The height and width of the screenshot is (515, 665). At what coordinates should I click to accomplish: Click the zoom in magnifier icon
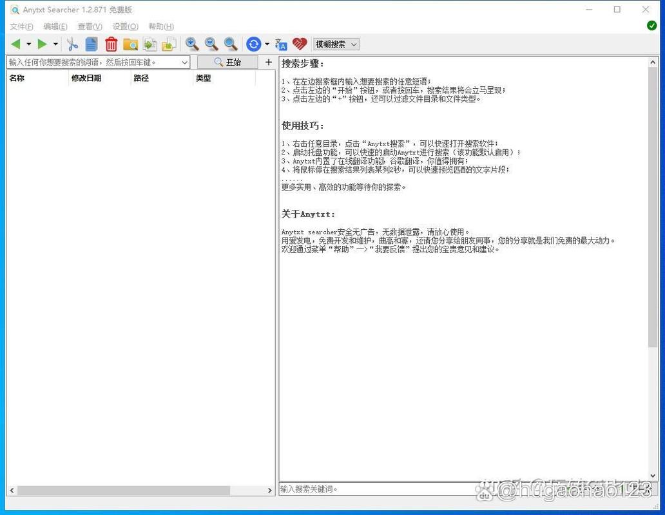tap(192, 44)
